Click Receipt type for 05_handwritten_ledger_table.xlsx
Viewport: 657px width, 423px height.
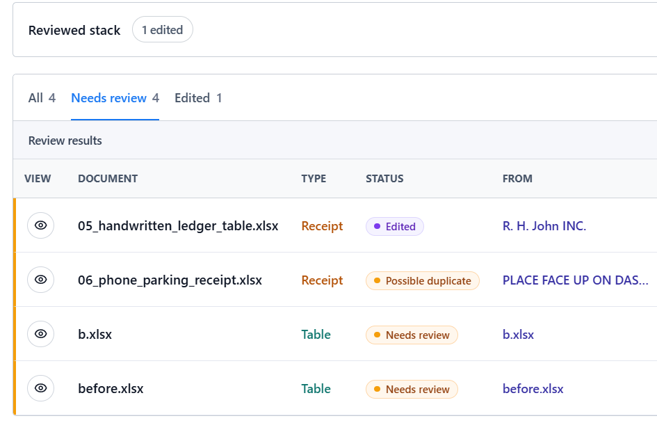(322, 226)
